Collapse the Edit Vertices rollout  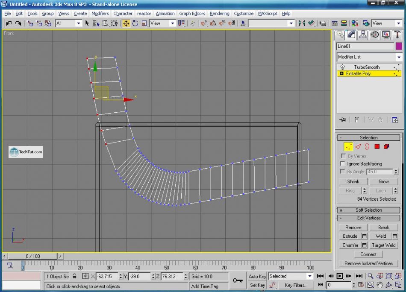368,218
